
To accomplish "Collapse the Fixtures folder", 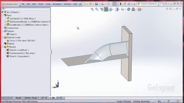I will (x=3, y=31).
